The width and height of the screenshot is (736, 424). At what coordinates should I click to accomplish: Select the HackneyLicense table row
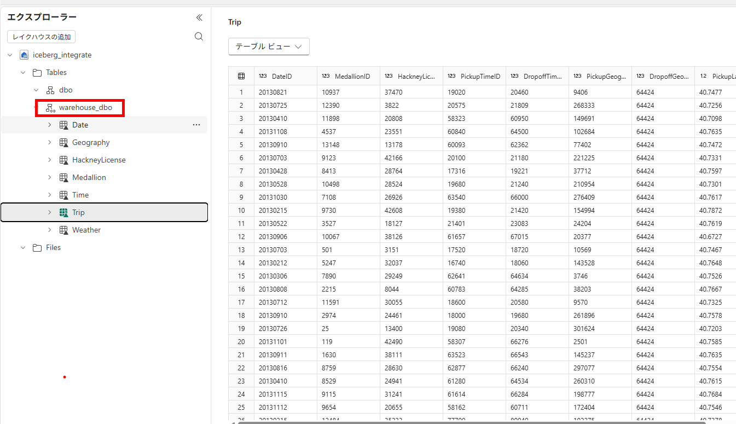tap(104, 160)
